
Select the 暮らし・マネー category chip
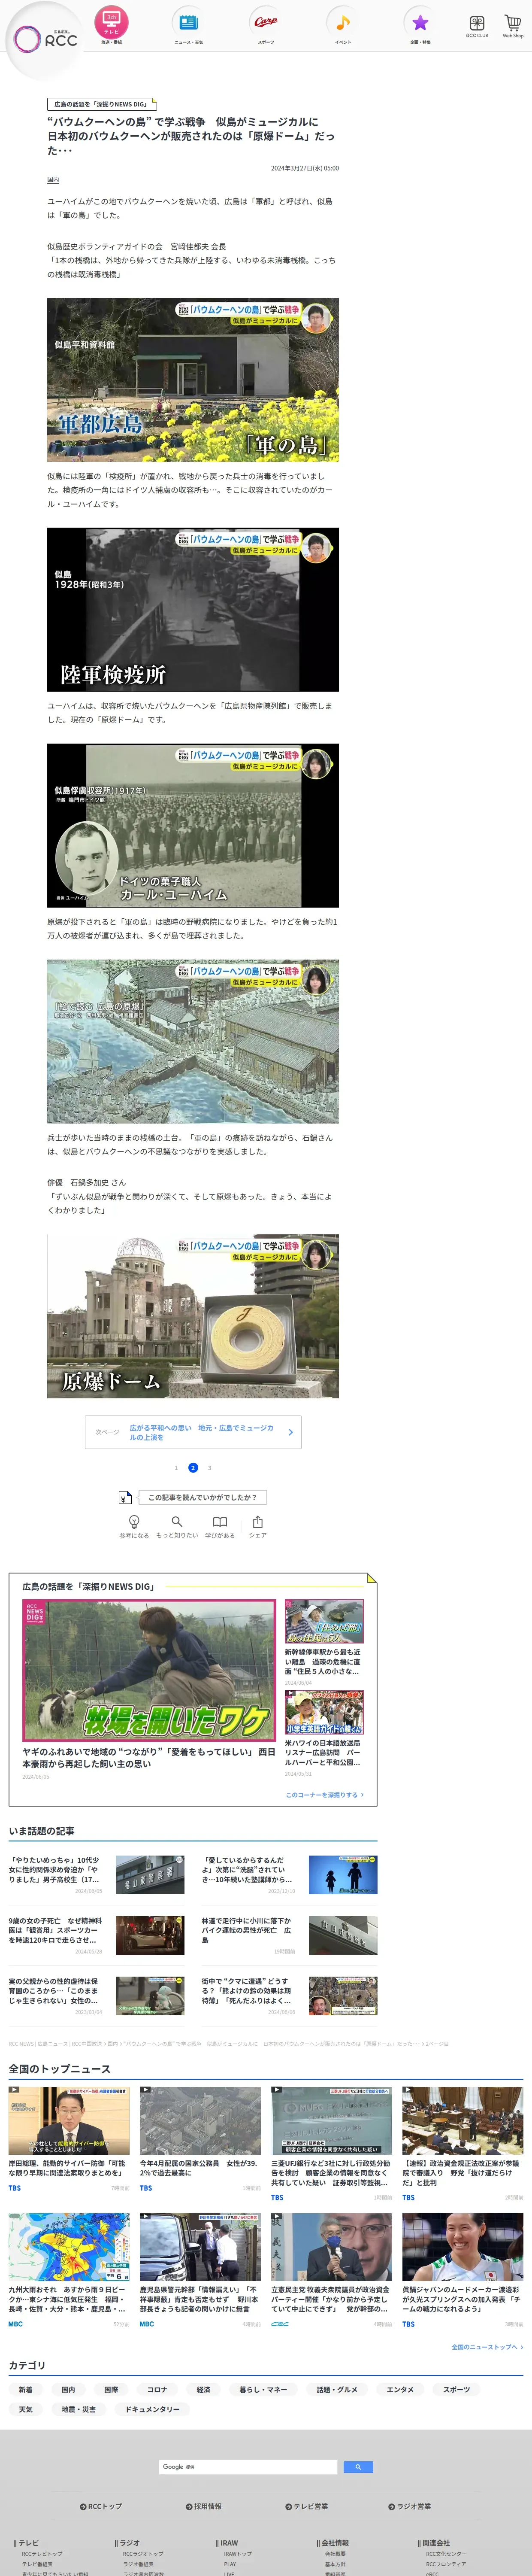[x=263, y=2389]
